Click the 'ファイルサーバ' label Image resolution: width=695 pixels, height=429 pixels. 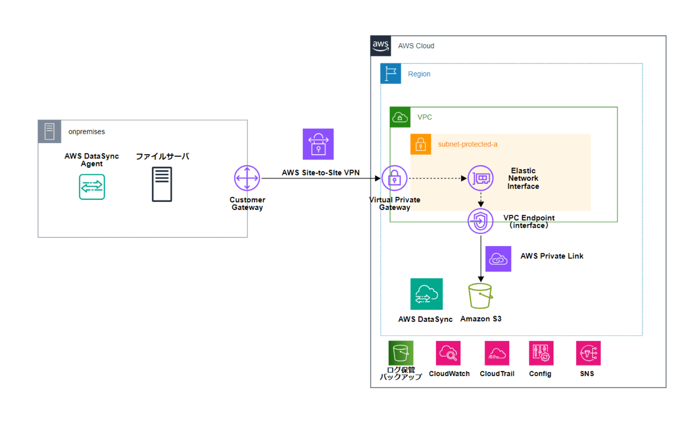click(x=163, y=156)
